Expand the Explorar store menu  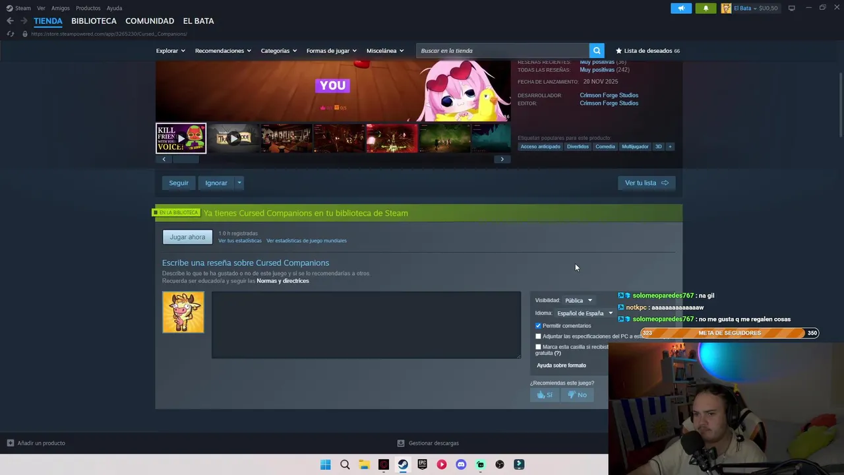tap(170, 51)
